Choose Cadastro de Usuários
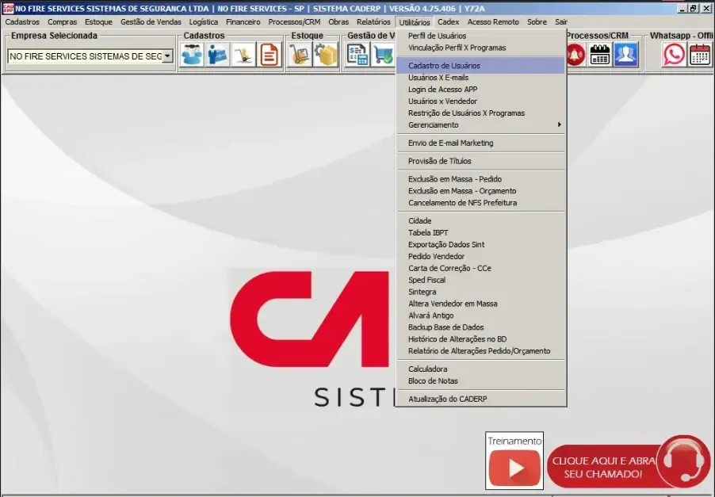 (481, 66)
